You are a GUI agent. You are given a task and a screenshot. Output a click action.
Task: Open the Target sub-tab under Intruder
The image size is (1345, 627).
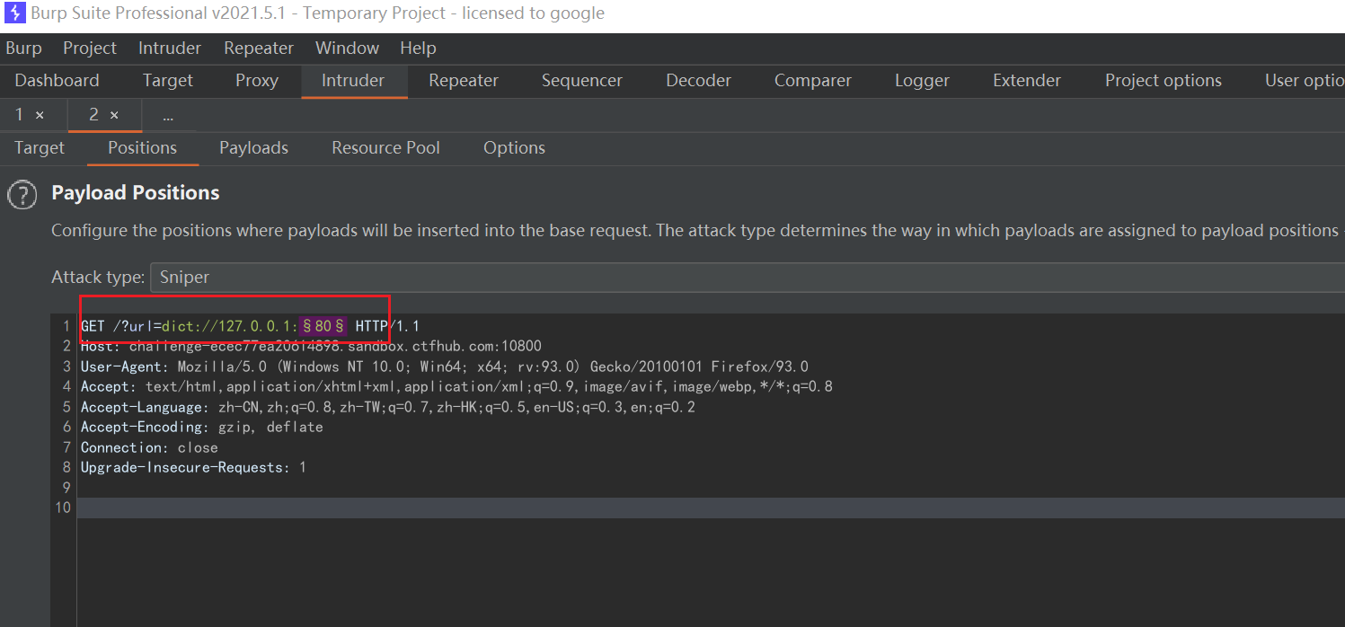tap(40, 148)
